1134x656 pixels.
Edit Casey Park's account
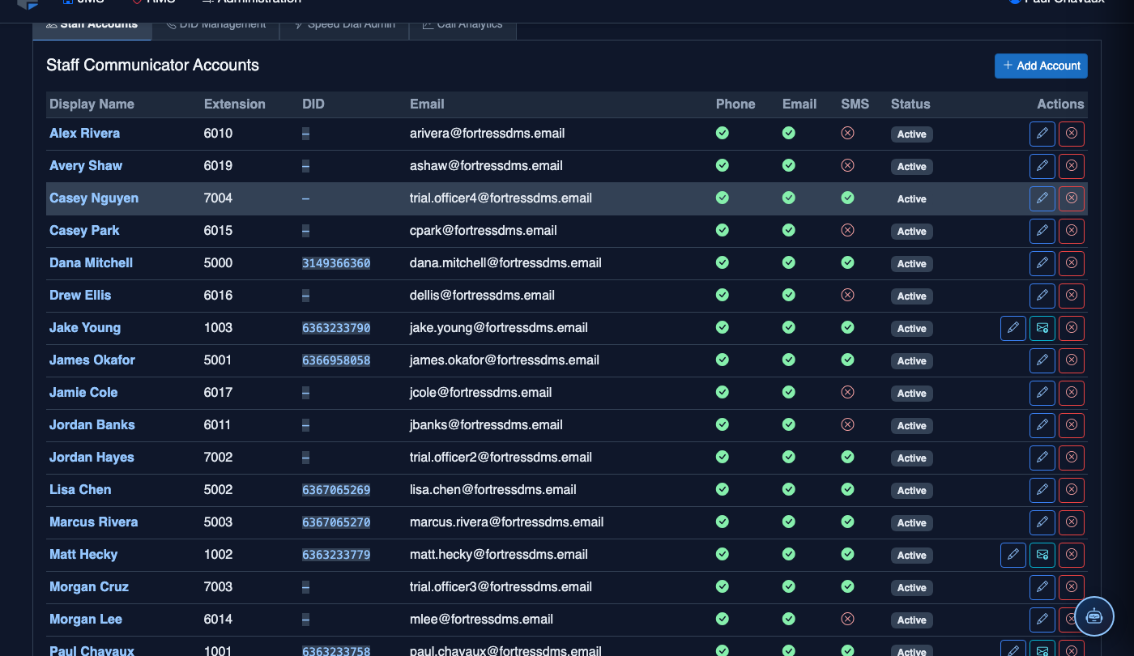point(1042,231)
